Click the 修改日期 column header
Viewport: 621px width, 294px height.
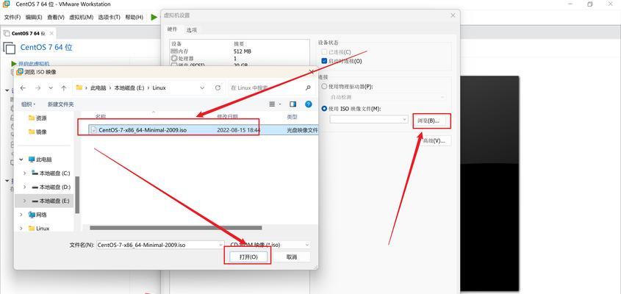click(227, 117)
